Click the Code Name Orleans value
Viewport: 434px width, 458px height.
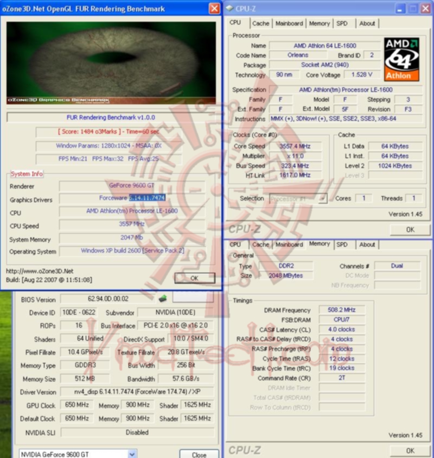pos(298,55)
